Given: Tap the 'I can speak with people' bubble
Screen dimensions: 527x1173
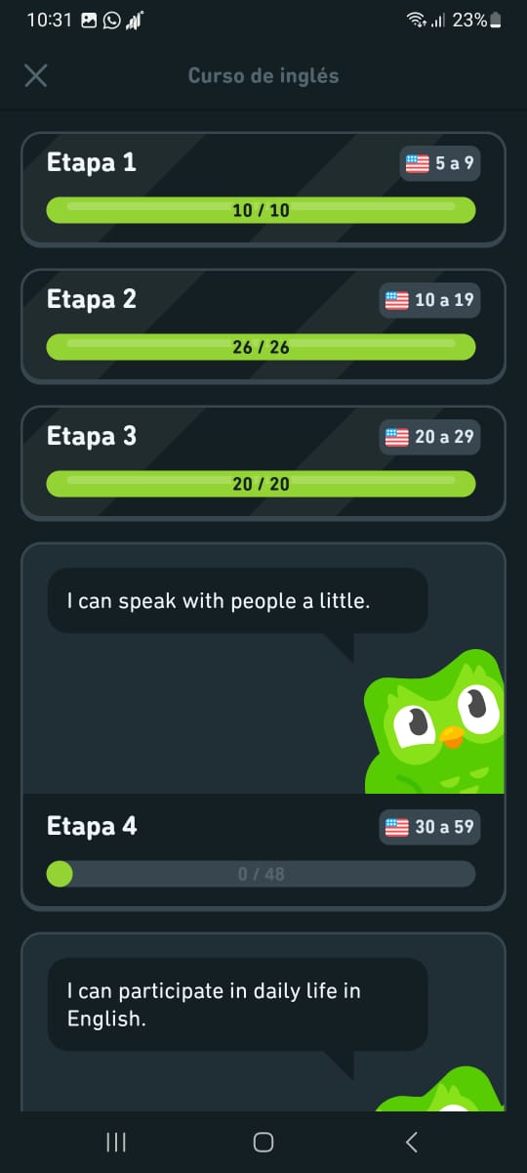Looking at the screenshot, I should coord(237,601).
